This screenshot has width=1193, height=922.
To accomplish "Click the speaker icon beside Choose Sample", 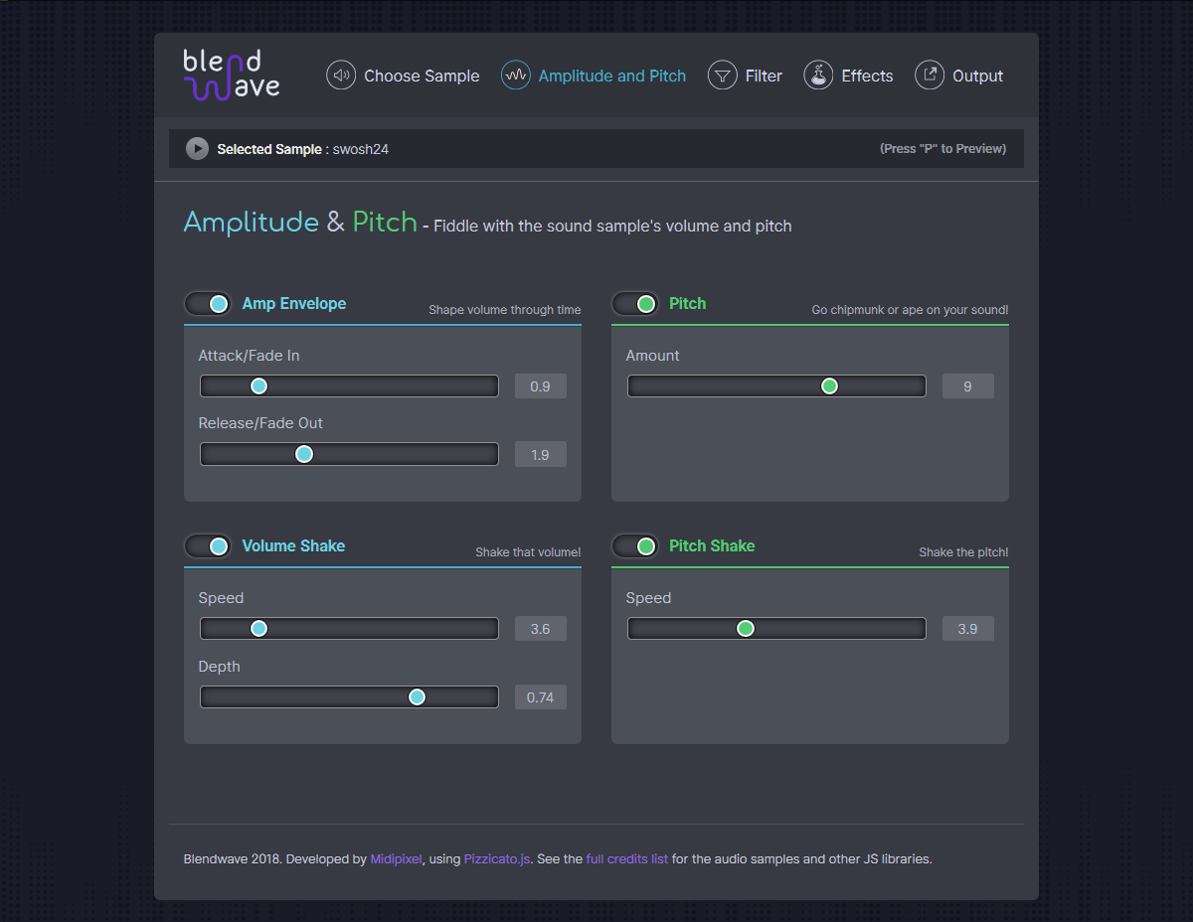I will 341,76.
